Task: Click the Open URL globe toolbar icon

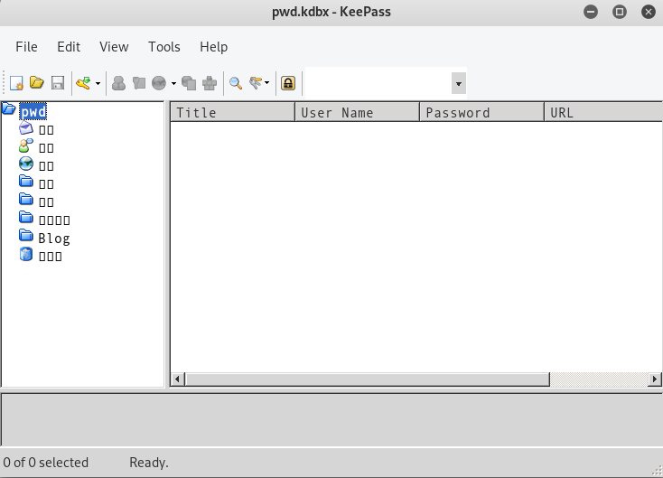Action: (x=159, y=83)
